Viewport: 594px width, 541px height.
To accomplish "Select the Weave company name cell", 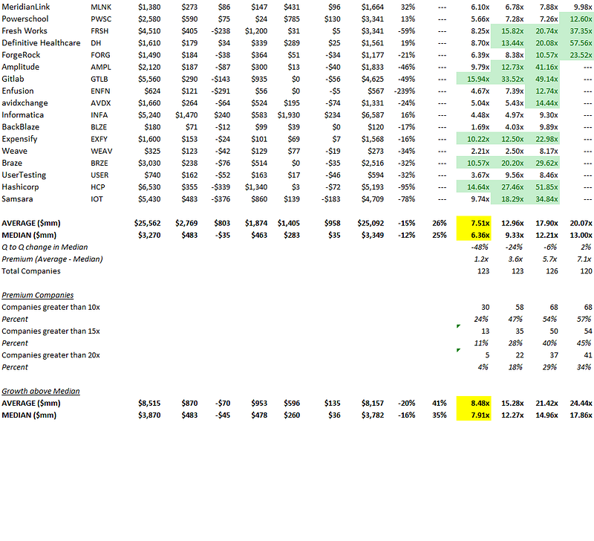I will 14,151.
